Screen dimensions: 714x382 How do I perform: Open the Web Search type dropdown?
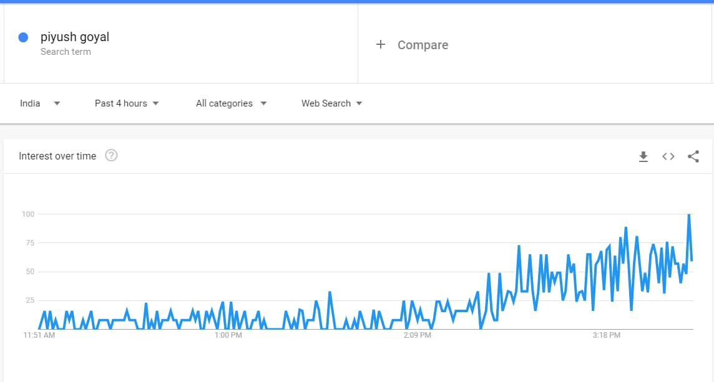point(331,103)
